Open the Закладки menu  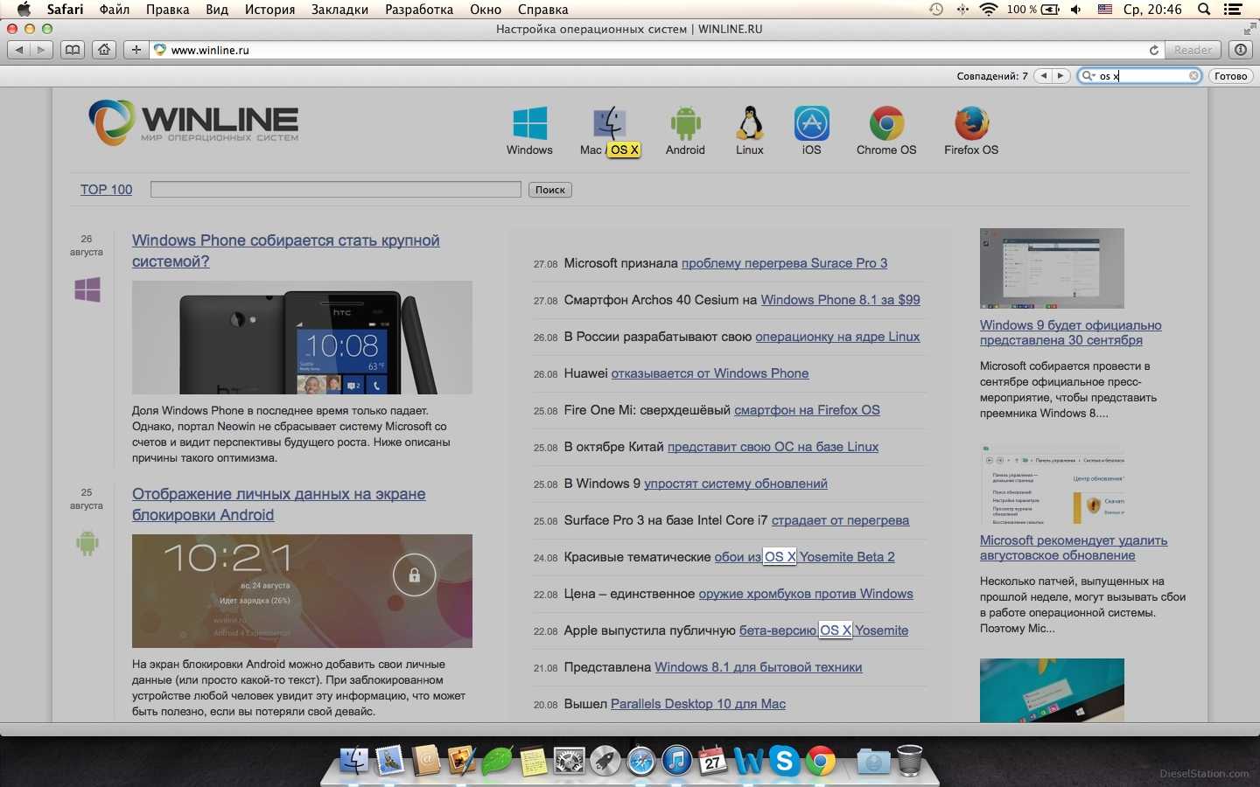[x=339, y=10]
